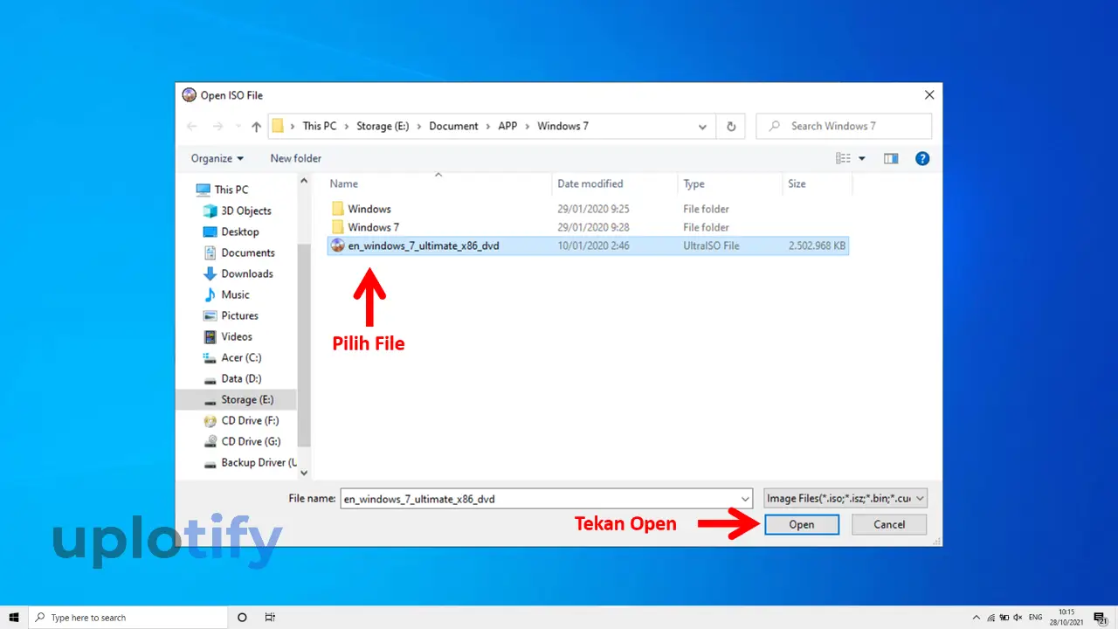Expand the File name dropdown
This screenshot has height=629, width=1118.
(x=745, y=500)
